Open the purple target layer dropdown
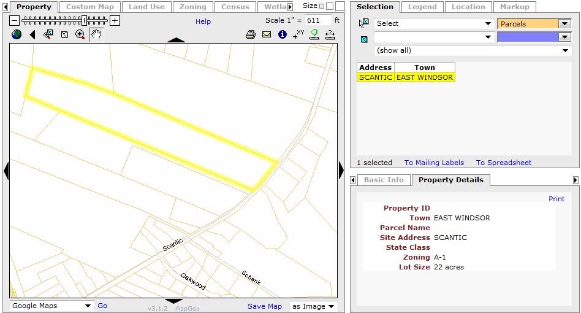Screen dimensions: 581x313 tap(534, 37)
